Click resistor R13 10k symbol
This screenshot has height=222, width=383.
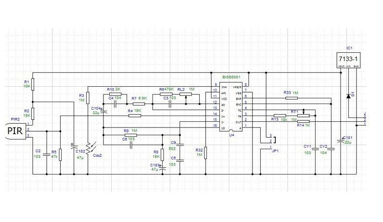click(x=279, y=116)
